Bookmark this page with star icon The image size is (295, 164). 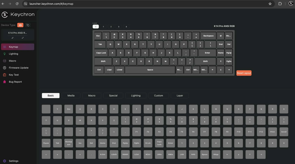(270, 4)
